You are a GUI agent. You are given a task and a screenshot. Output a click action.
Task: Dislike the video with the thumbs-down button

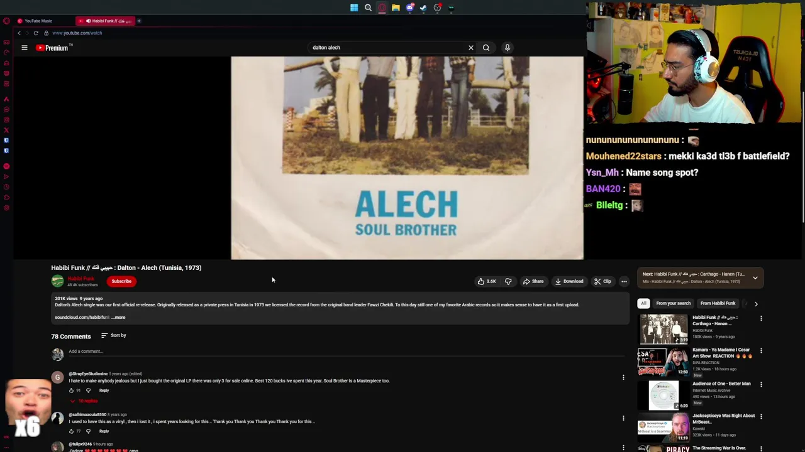(508, 281)
